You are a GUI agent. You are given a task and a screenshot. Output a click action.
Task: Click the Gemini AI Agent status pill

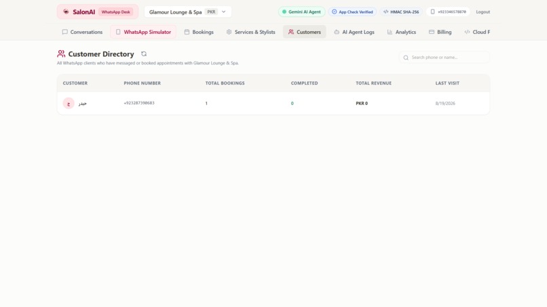(302, 12)
